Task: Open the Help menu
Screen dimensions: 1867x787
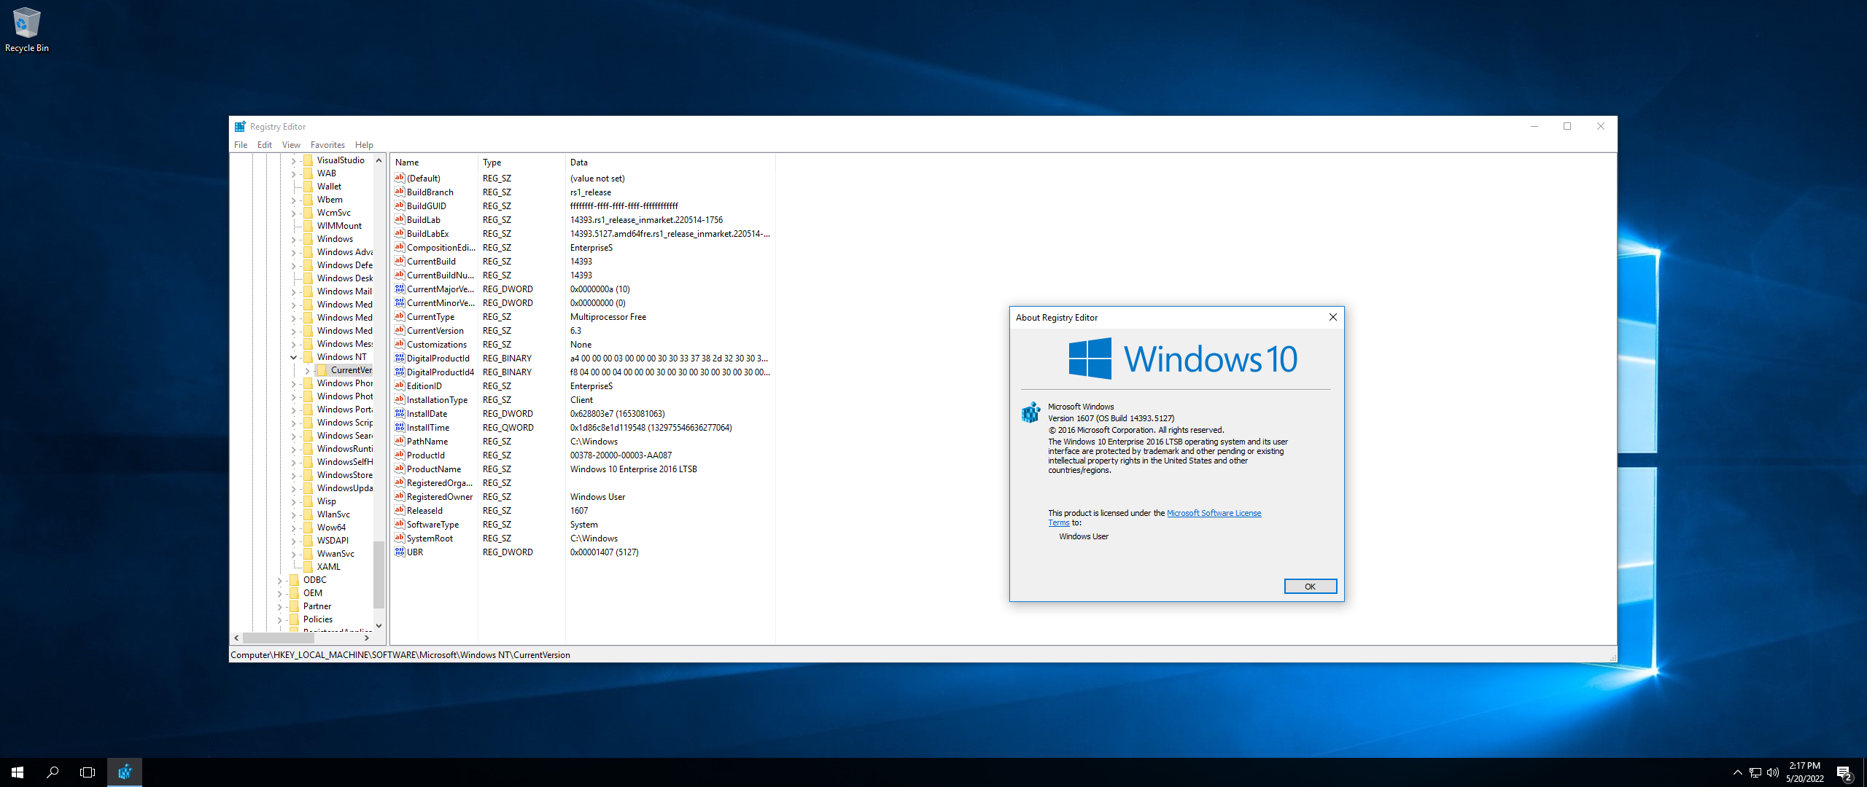Action: pyautogui.click(x=364, y=145)
